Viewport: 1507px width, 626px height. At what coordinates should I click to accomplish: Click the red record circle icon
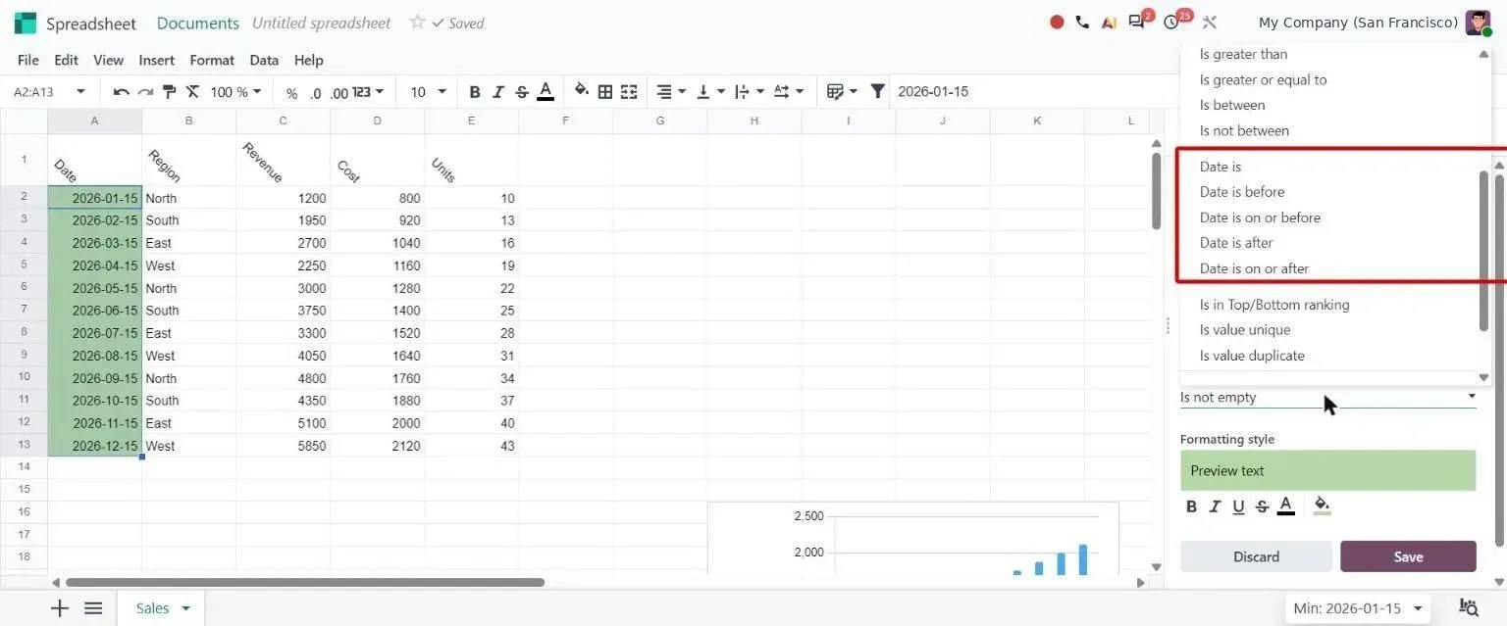1057,22
